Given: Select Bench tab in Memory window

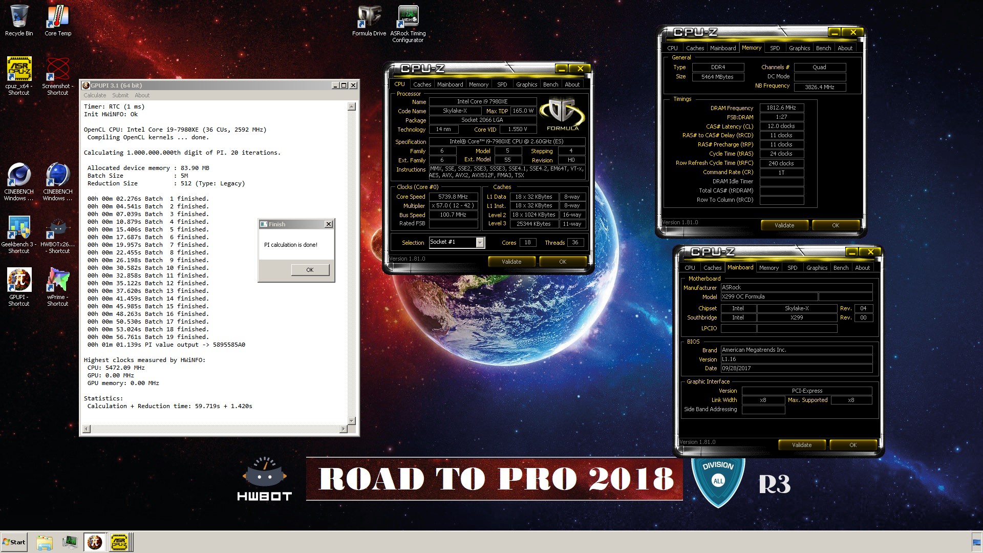Looking at the screenshot, I should coord(824,48).
